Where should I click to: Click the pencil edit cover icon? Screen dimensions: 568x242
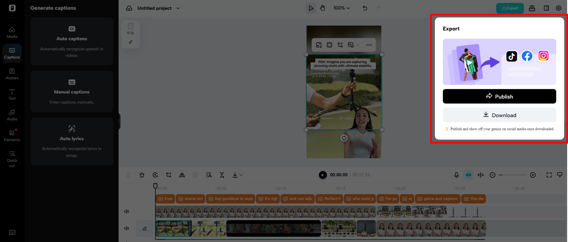pyautogui.click(x=145, y=228)
